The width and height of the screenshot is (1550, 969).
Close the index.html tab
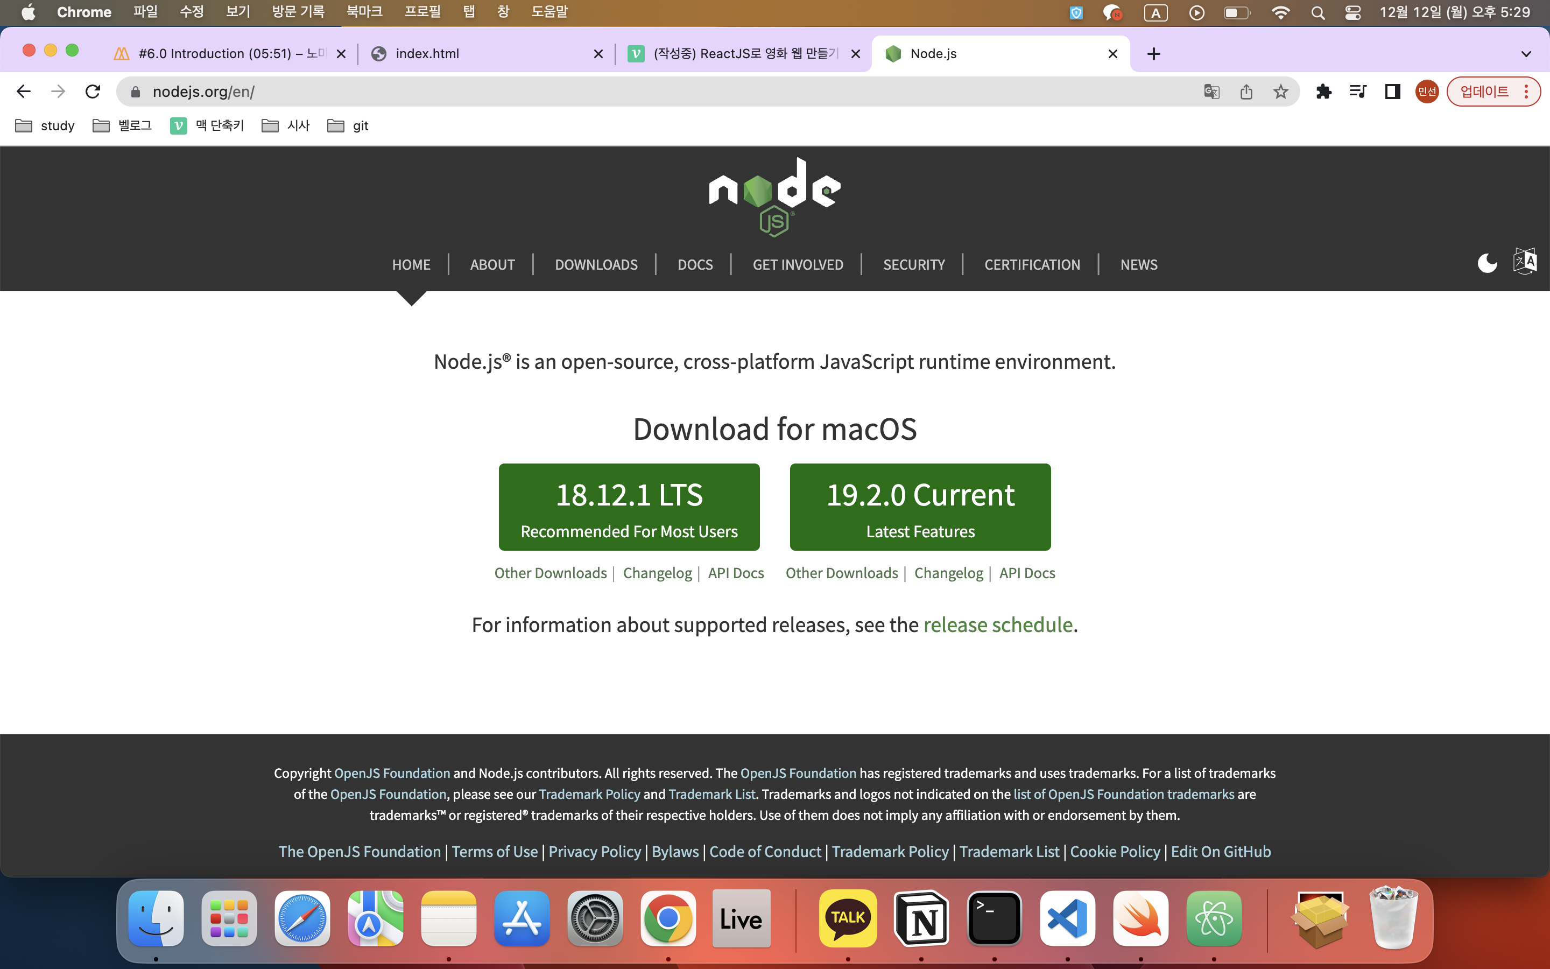(598, 54)
